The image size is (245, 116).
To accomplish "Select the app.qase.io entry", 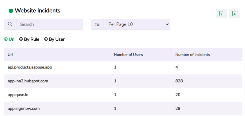I will [x=18, y=95].
